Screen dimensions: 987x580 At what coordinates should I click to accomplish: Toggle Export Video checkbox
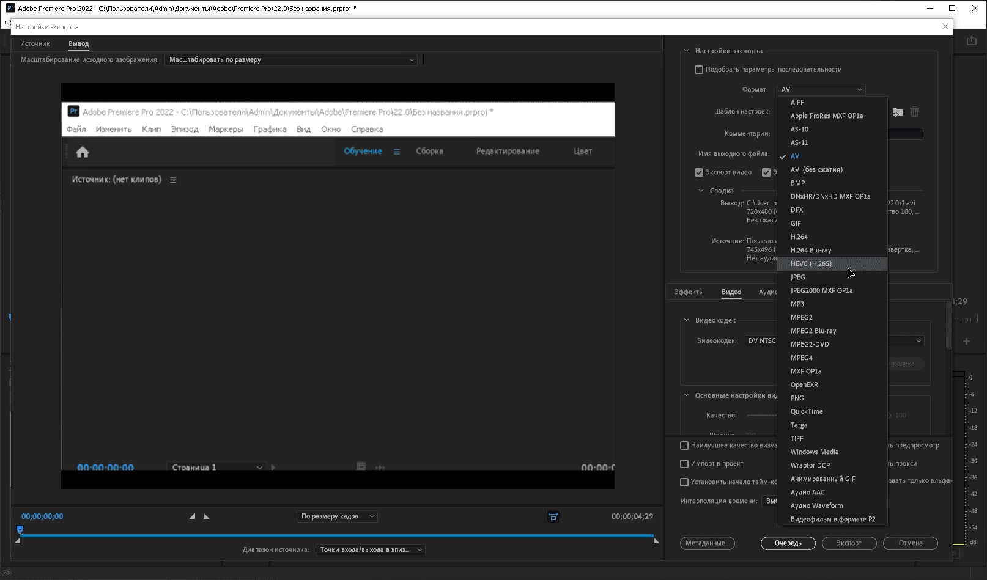point(699,172)
